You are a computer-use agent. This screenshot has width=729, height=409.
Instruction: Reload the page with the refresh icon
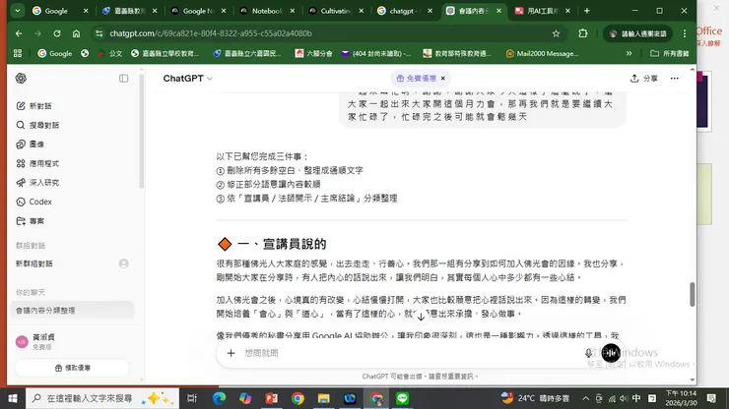(x=57, y=33)
